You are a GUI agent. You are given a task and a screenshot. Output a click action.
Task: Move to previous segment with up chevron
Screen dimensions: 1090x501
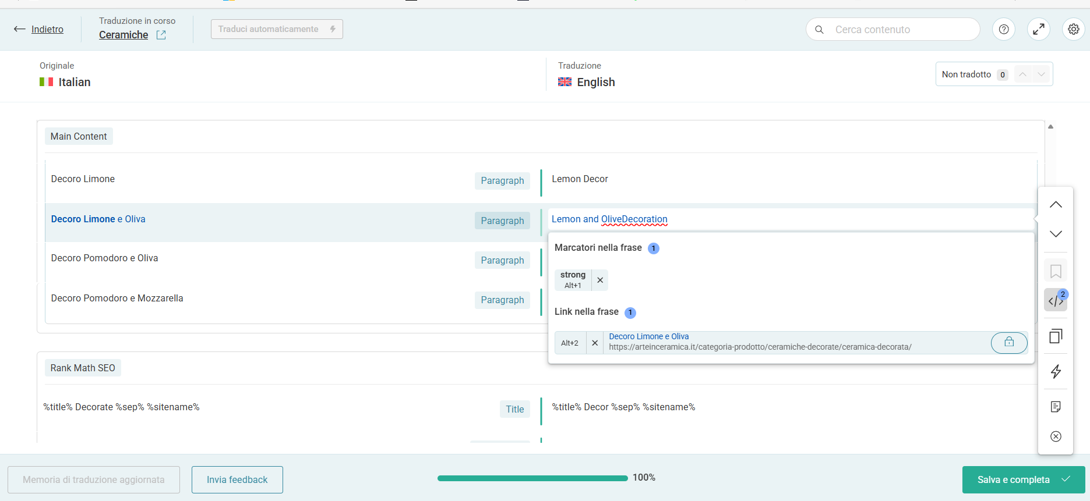1055,205
